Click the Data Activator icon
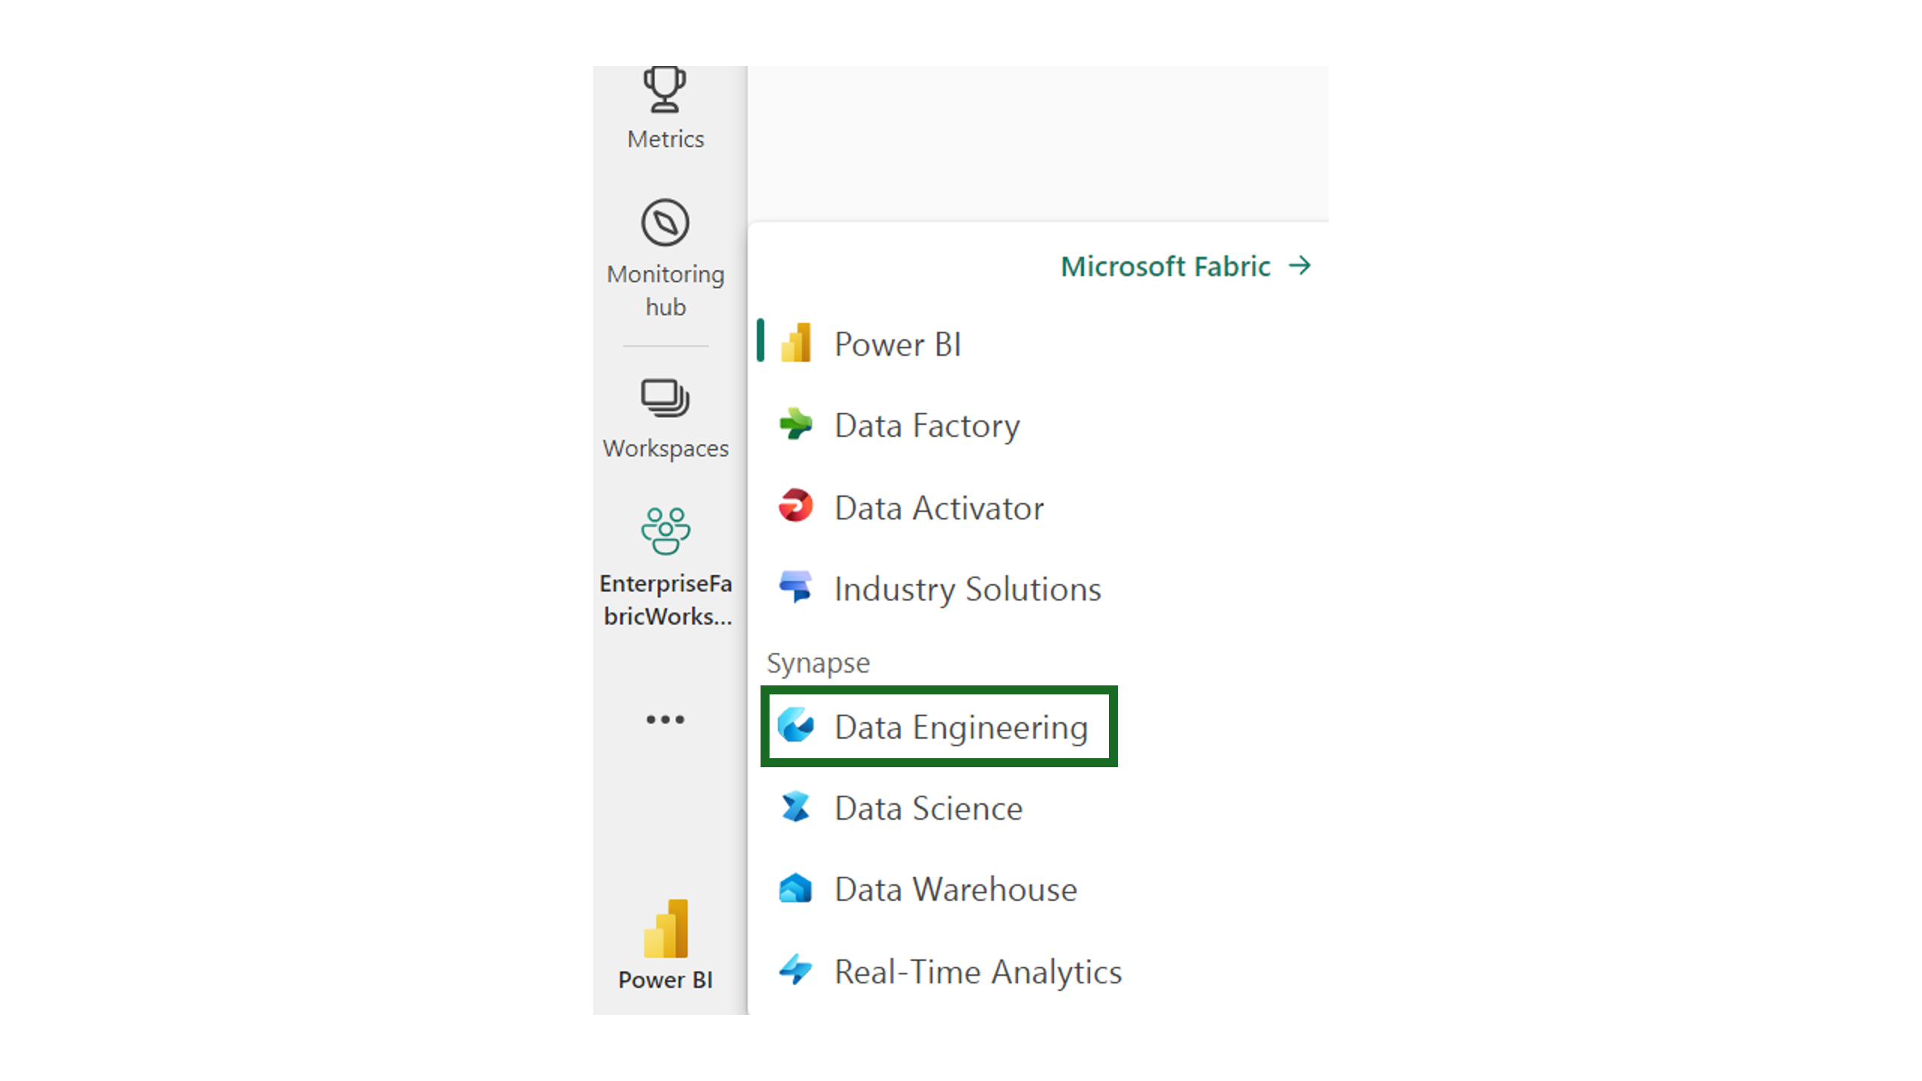1922x1081 pixels. point(799,505)
